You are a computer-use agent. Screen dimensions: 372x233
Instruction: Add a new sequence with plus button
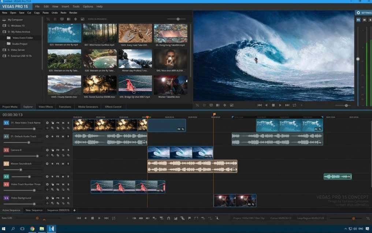[x=74, y=210]
